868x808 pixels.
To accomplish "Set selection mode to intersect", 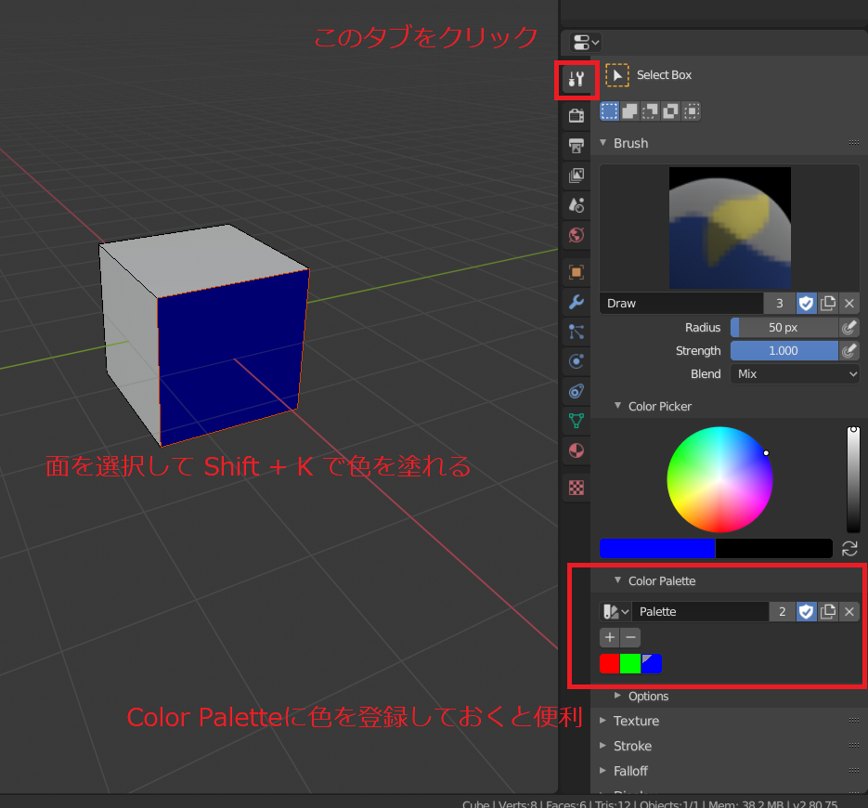I will (692, 111).
